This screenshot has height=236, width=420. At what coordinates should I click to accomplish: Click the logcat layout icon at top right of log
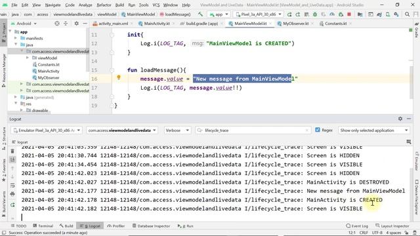(408, 142)
